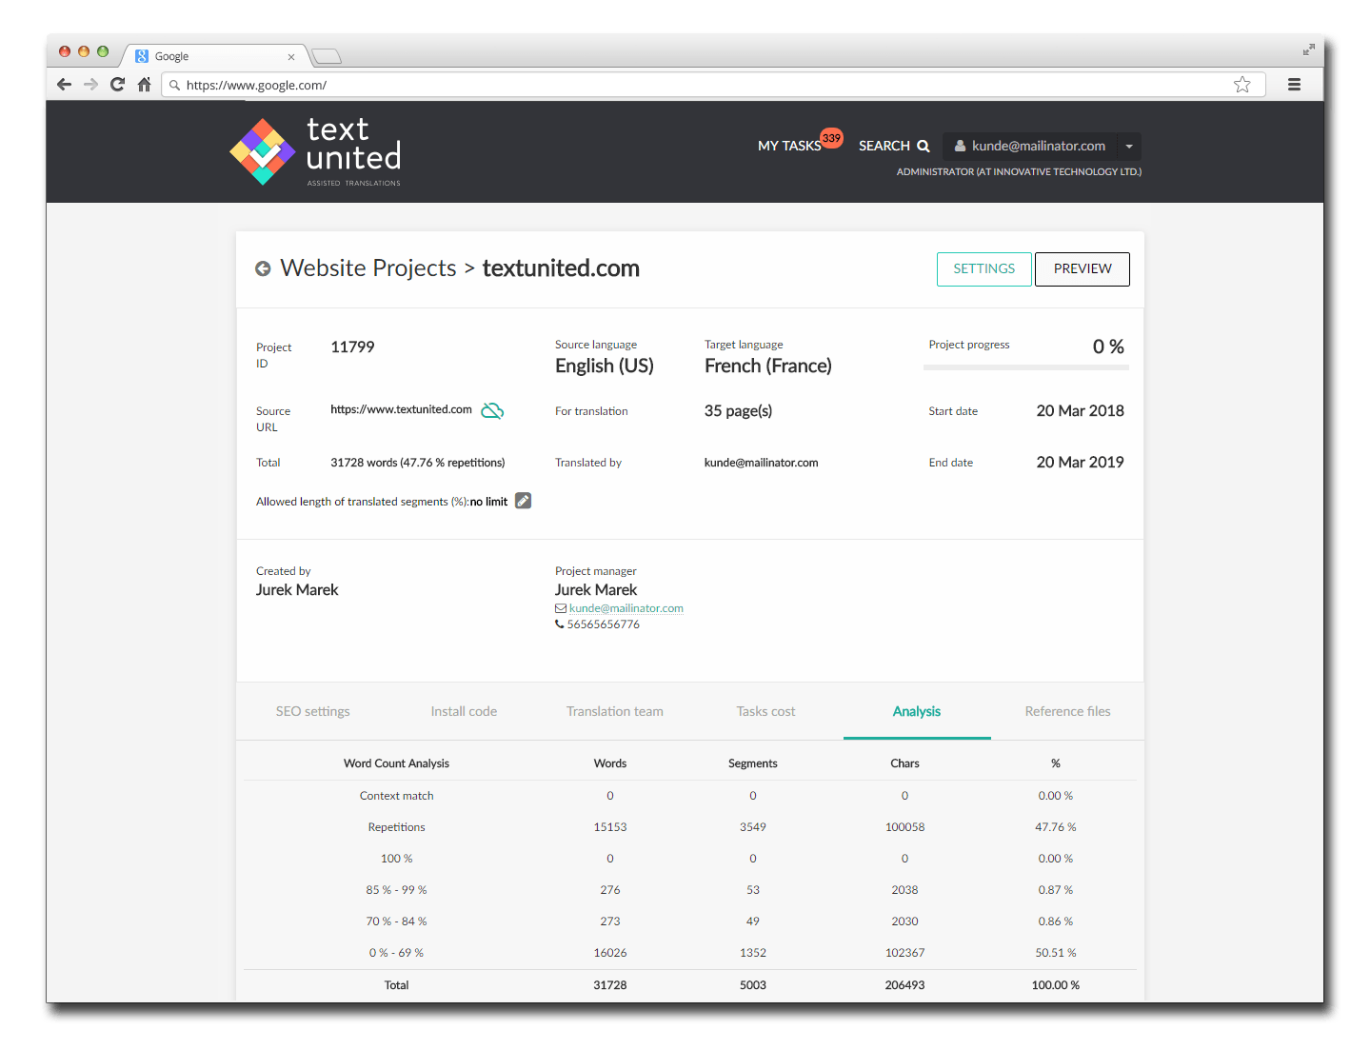Go back to Website Projects
1351x1050 pixels.
368,268
